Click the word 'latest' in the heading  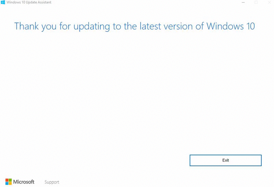click(150, 26)
